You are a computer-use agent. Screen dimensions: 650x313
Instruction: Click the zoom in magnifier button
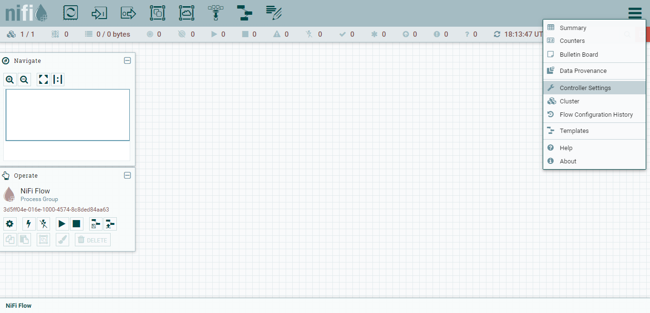coord(10,80)
